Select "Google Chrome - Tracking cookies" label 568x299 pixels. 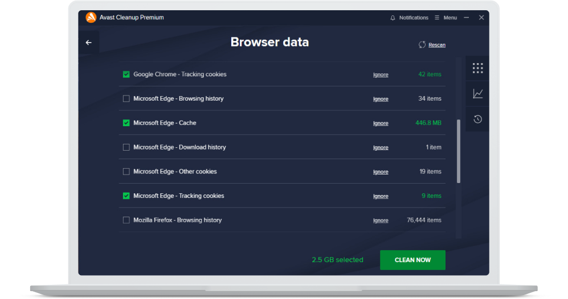(x=180, y=74)
